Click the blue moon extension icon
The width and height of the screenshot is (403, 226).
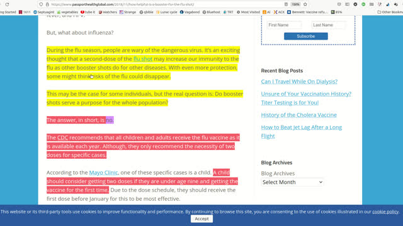(x=388, y=4)
